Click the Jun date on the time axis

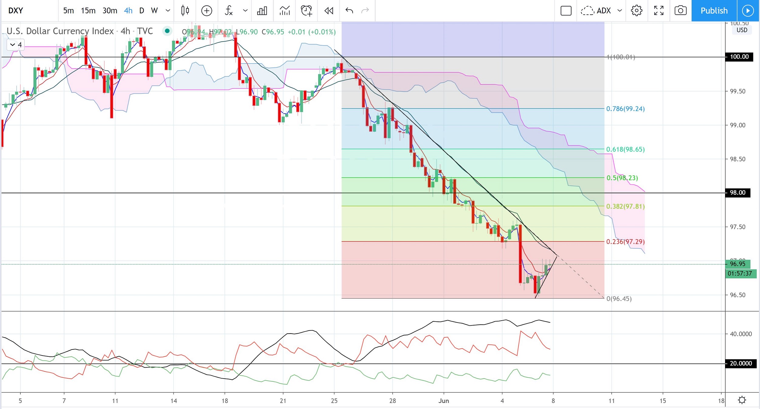tap(444, 401)
